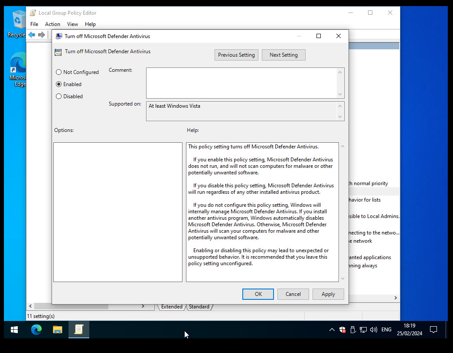Image resolution: width=453 pixels, height=353 pixels.
Task: Switch to the Standard tab
Action: (x=199, y=306)
